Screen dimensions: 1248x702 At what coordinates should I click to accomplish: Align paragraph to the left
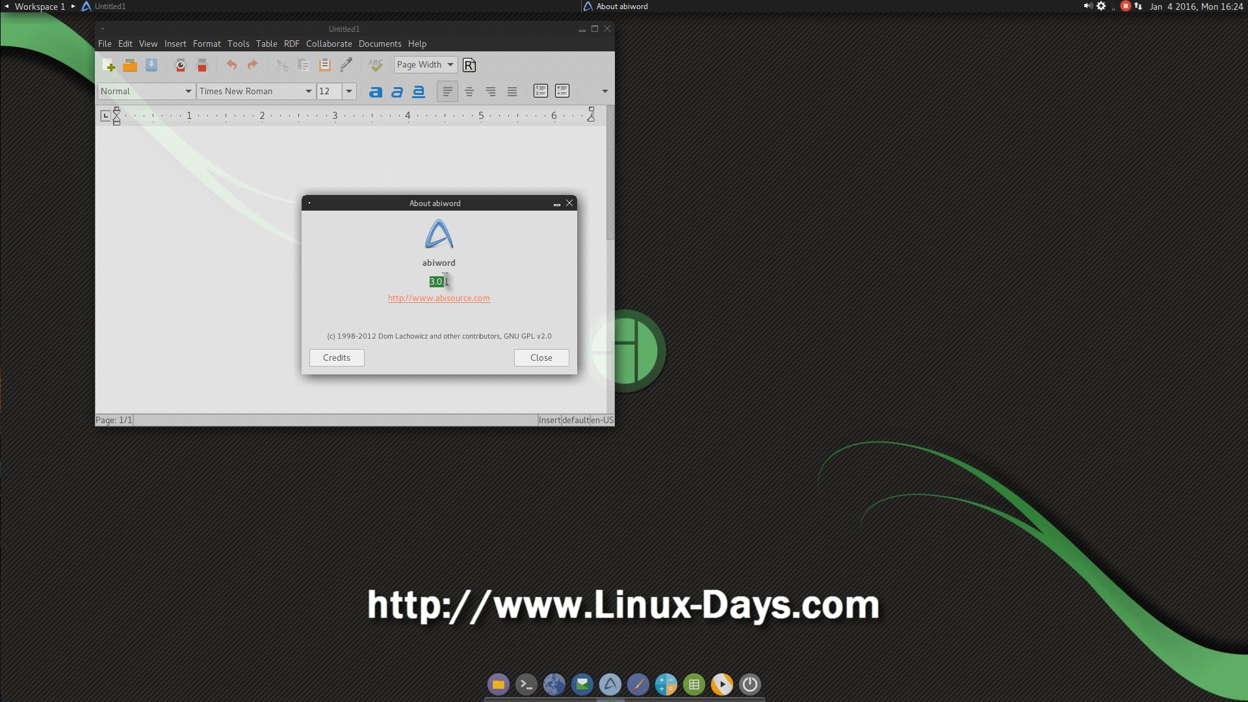(447, 92)
